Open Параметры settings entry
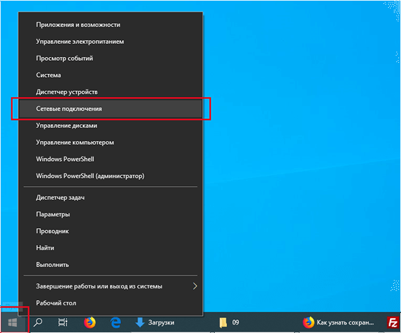Viewport: 401px width, 333px height. click(x=111, y=214)
